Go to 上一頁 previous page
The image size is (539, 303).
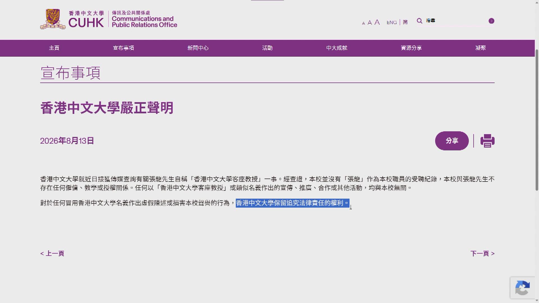click(x=52, y=254)
